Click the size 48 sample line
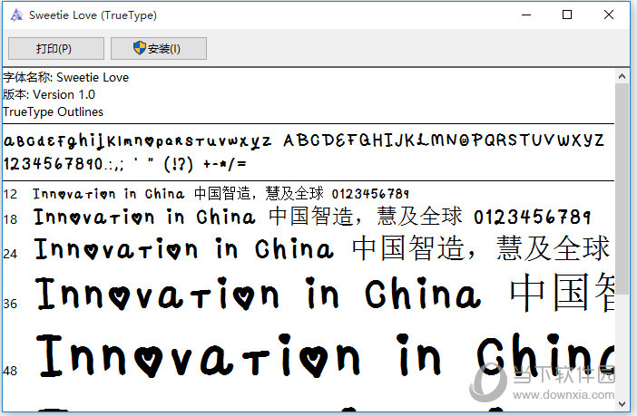Viewport: 637px width, 416px height. (324, 356)
